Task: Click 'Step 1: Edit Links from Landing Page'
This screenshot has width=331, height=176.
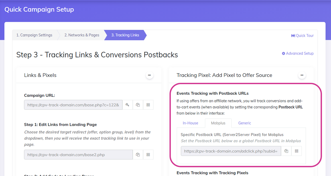Action: (60, 124)
